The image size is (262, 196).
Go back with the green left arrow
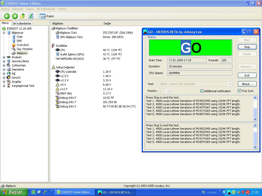(7, 16)
